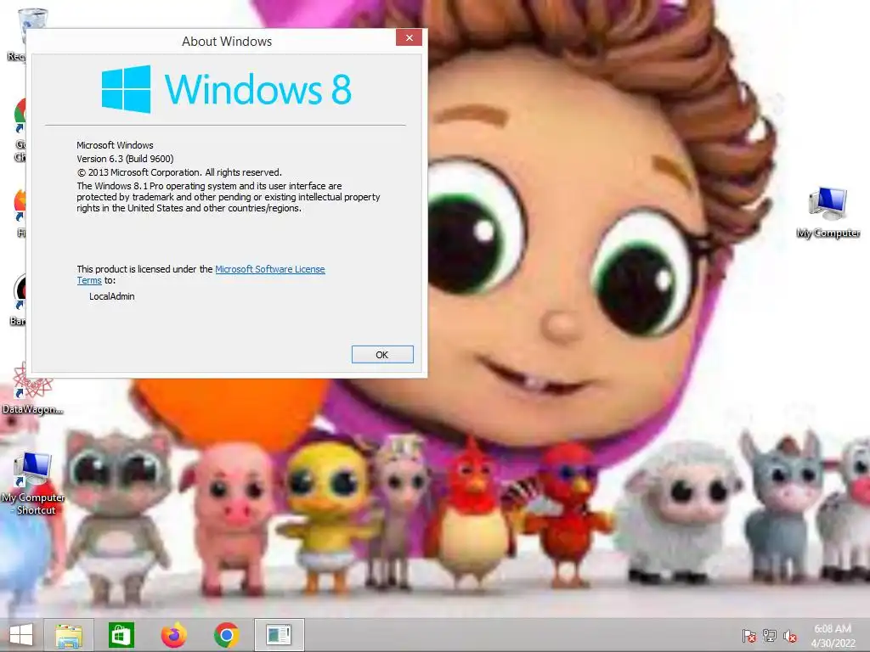Open the Microsoft Software License link
This screenshot has width=870, height=652.
[x=269, y=269]
